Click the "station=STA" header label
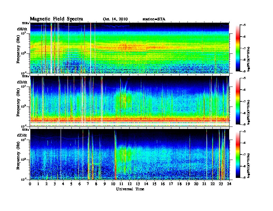 point(154,19)
